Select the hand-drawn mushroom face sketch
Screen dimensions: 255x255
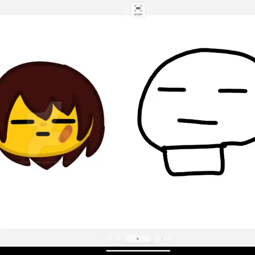click(x=196, y=112)
